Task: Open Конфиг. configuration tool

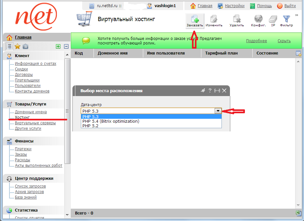Action: 258,20
